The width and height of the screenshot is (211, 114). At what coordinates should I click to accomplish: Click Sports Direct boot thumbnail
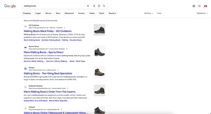tap(100, 51)
